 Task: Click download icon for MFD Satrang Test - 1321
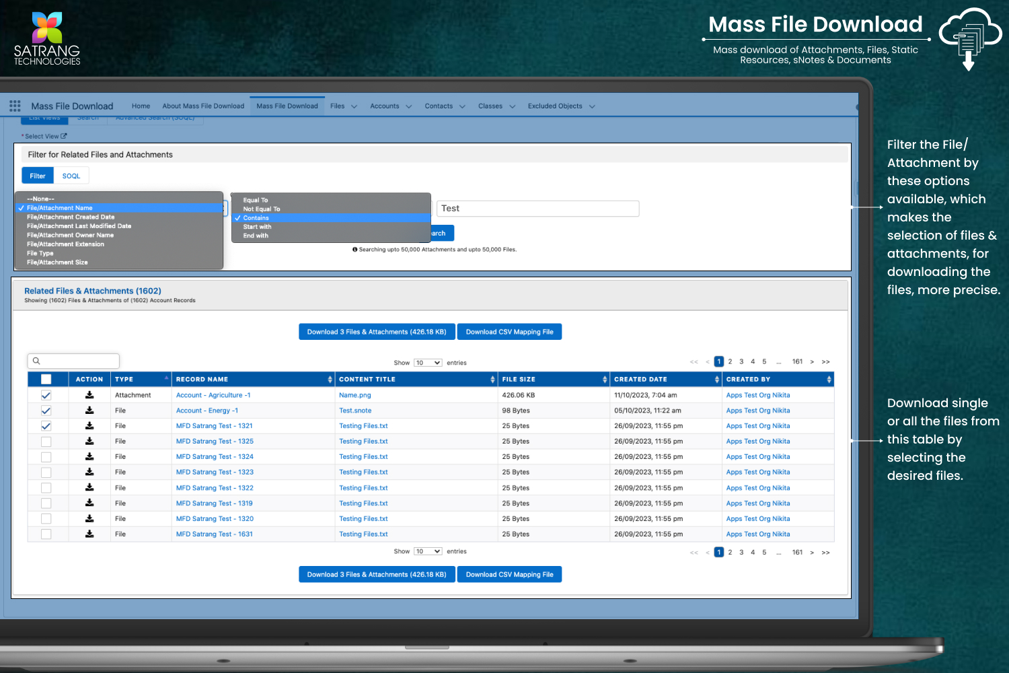coord(89,426)
